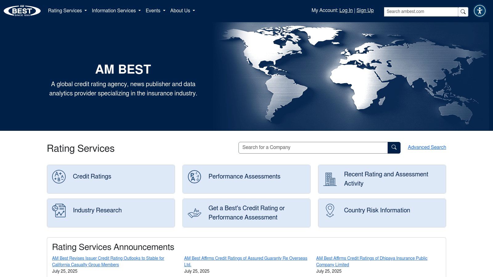Image resolution: width=493 pixels, height=277 pixels.
Task: Click the Recent Rating Activity building icon
Action: pos(330,179)
